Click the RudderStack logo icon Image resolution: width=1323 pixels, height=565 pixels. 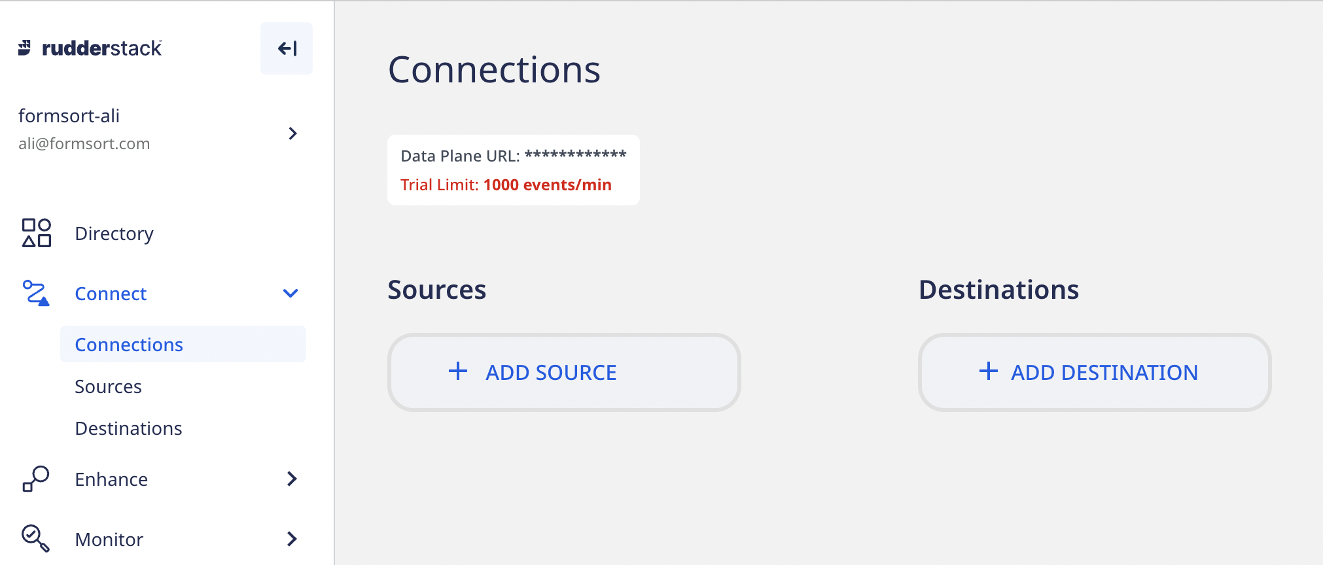point(24,48)
